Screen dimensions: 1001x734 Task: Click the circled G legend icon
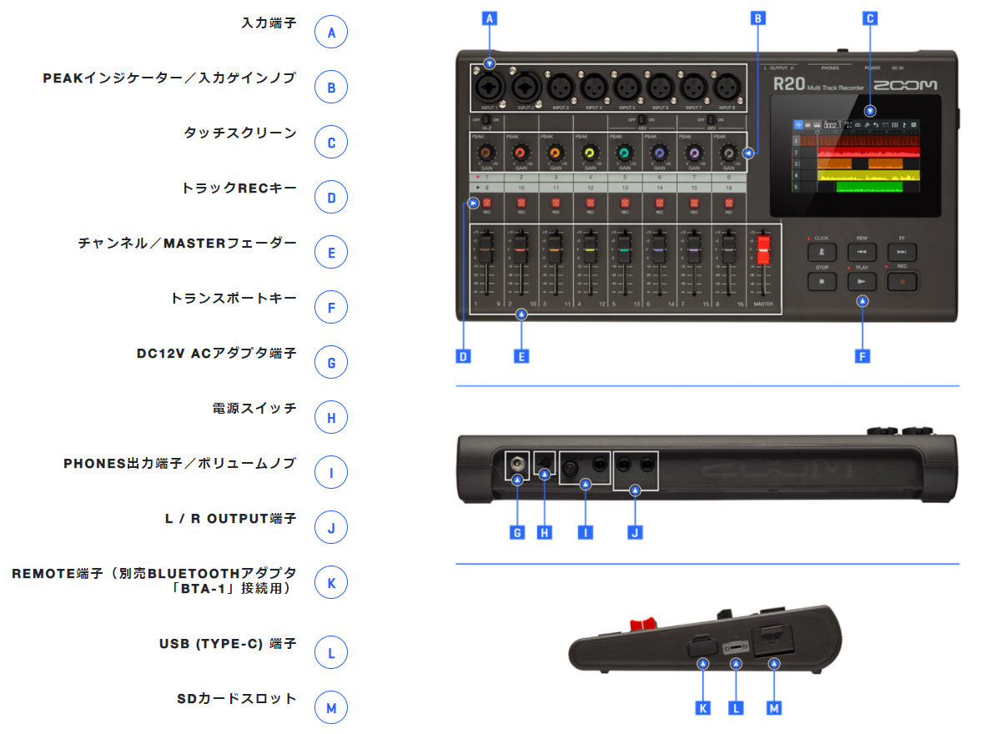(x=331, y=363)
